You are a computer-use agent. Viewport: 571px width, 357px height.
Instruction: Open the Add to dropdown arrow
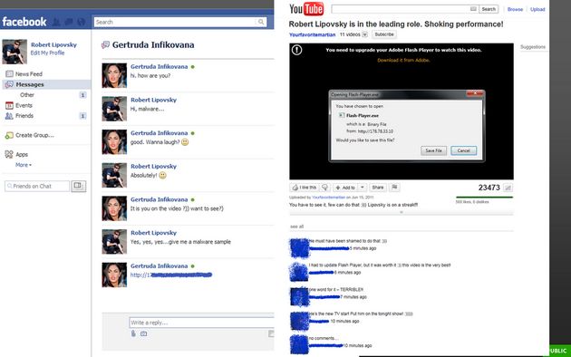[362, 188]
